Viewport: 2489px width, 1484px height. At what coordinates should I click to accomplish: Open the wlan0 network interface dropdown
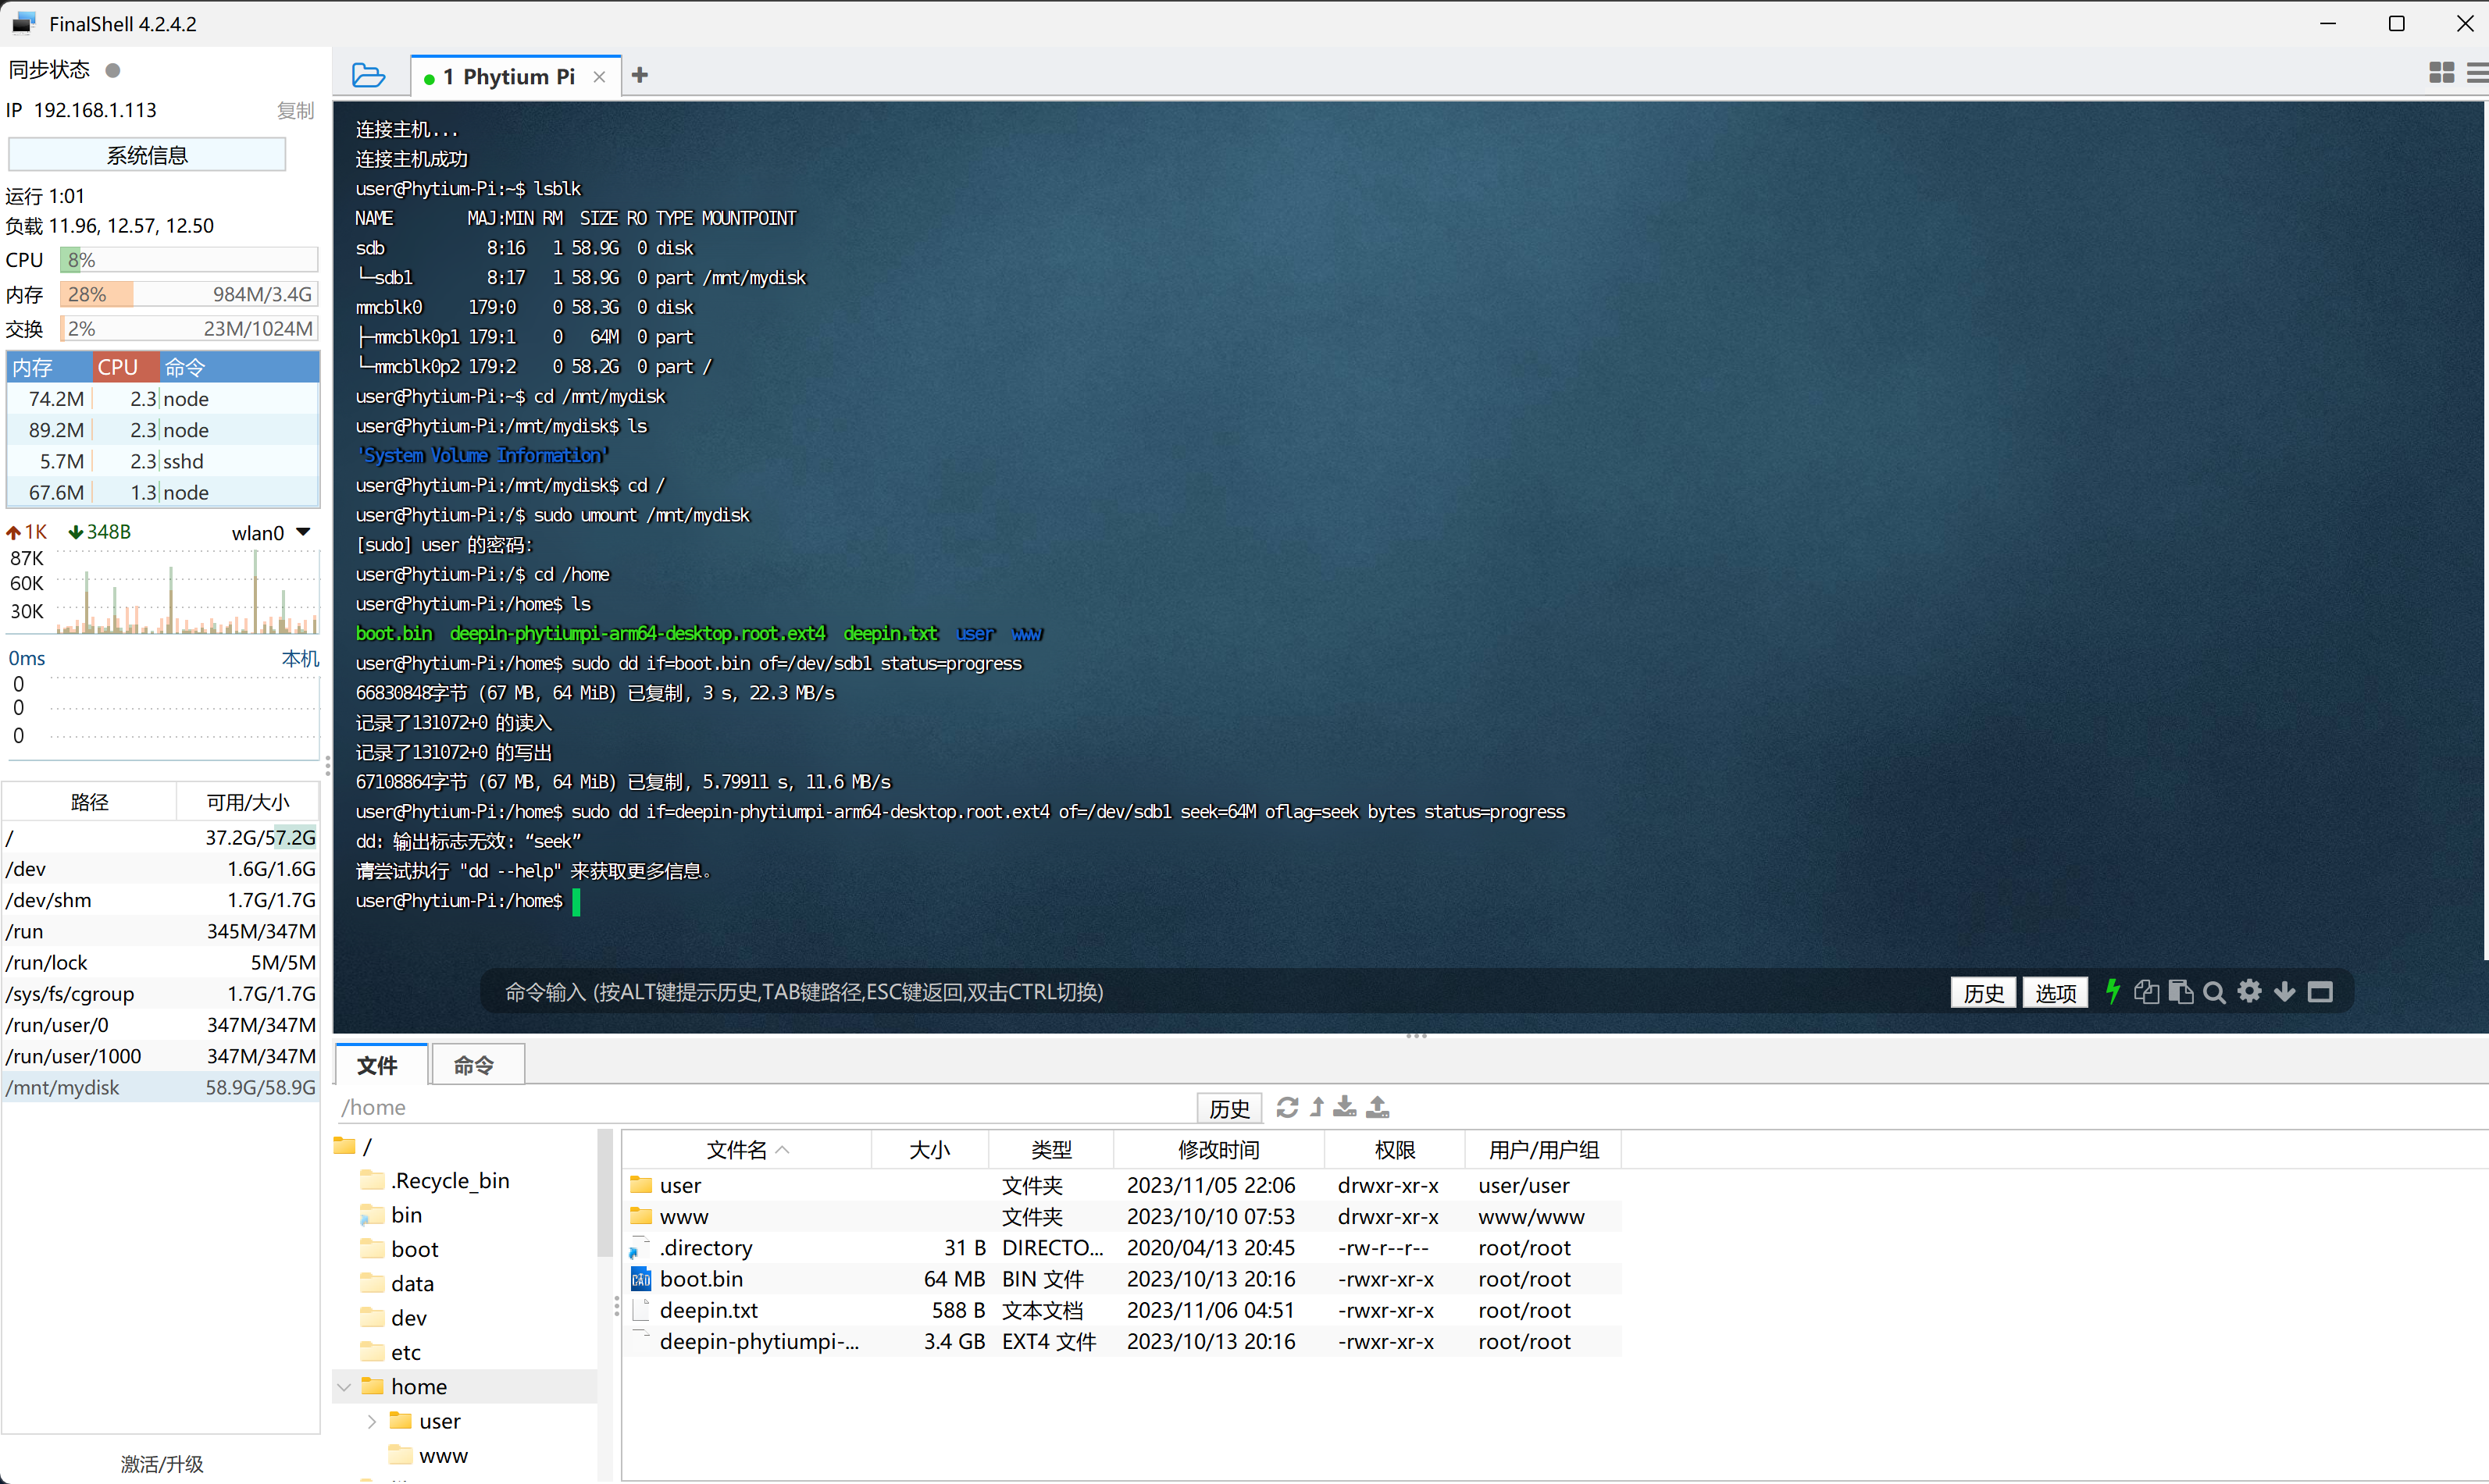coord(303,532)
